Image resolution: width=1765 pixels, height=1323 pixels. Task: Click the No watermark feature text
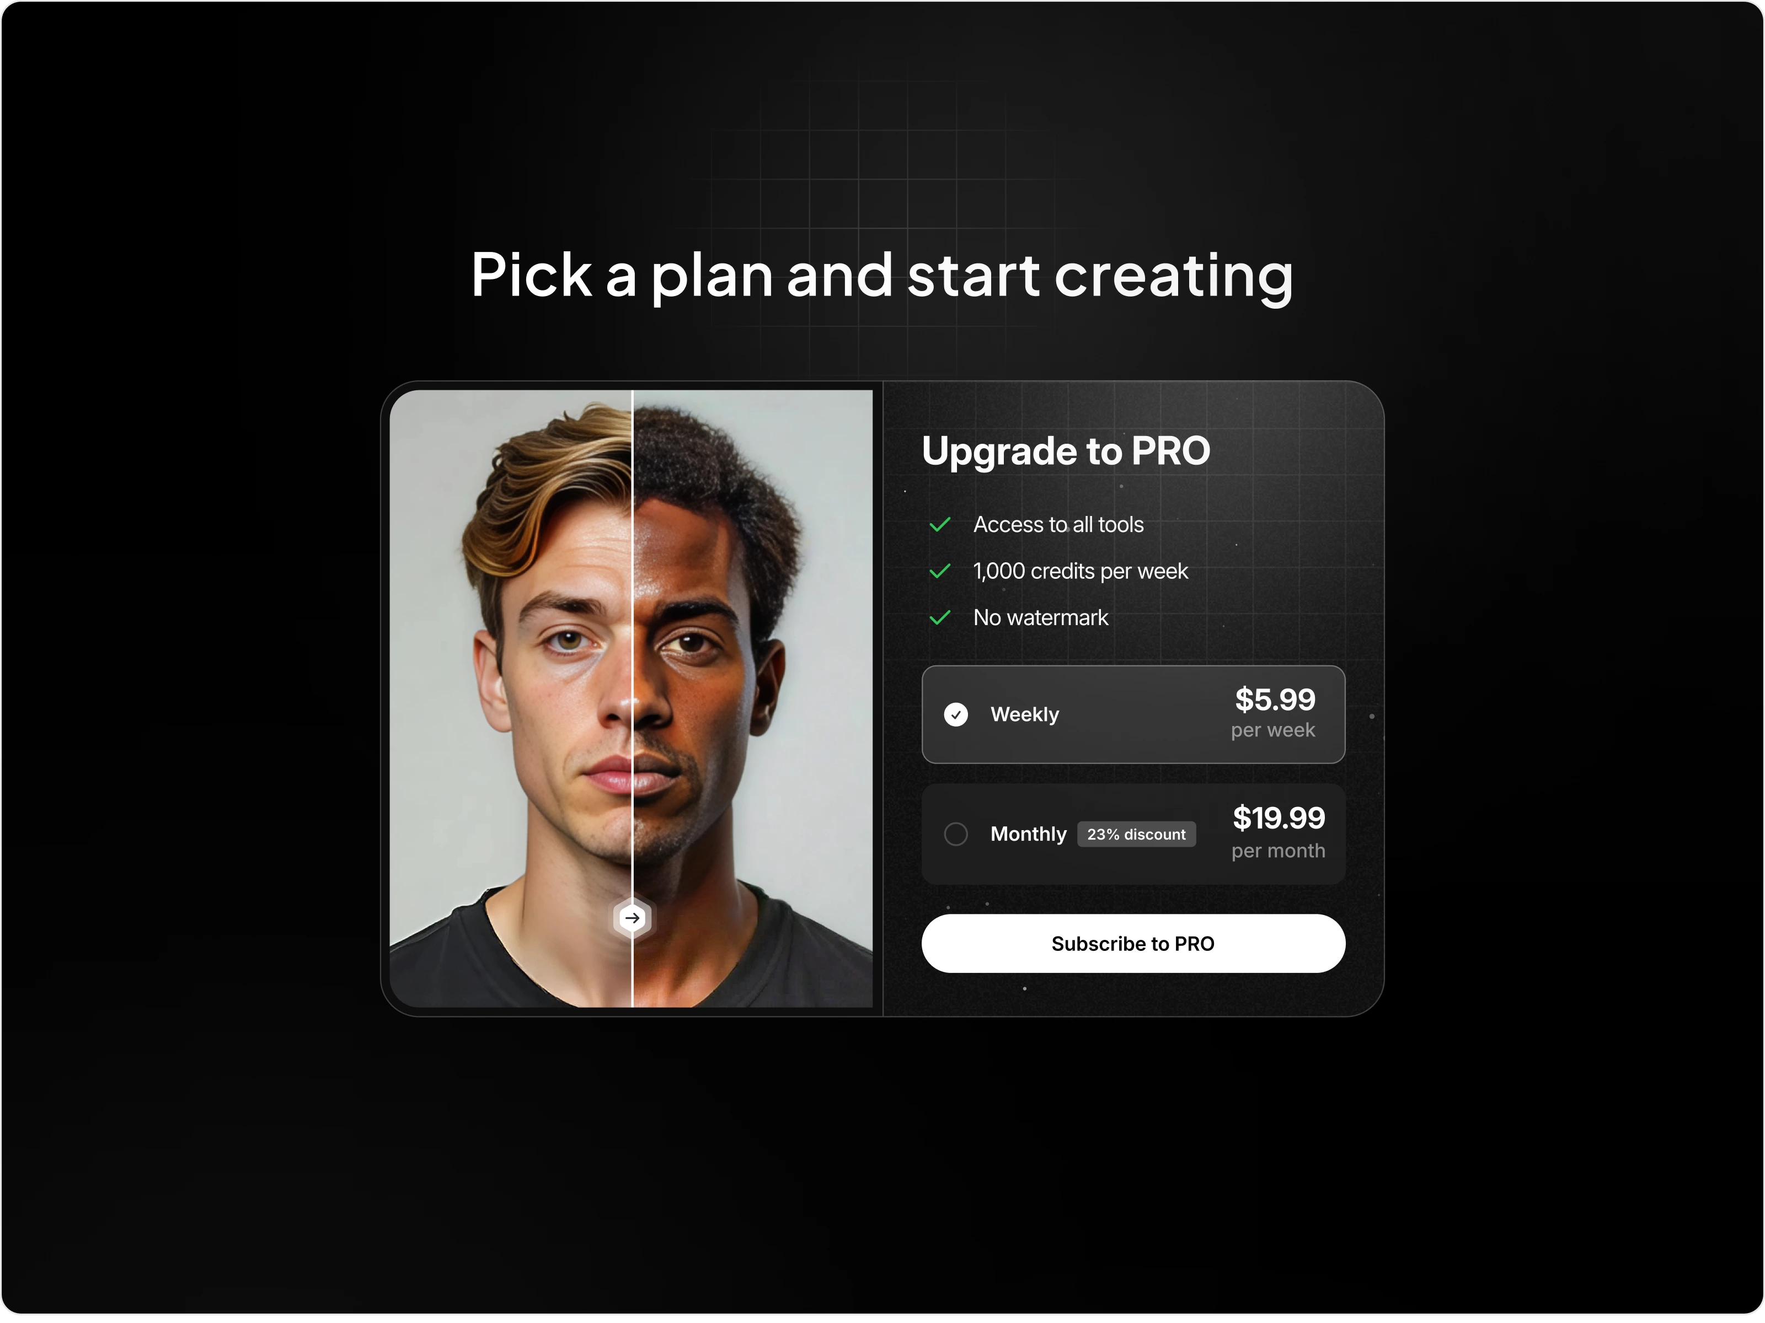(x=1040, y=617)
